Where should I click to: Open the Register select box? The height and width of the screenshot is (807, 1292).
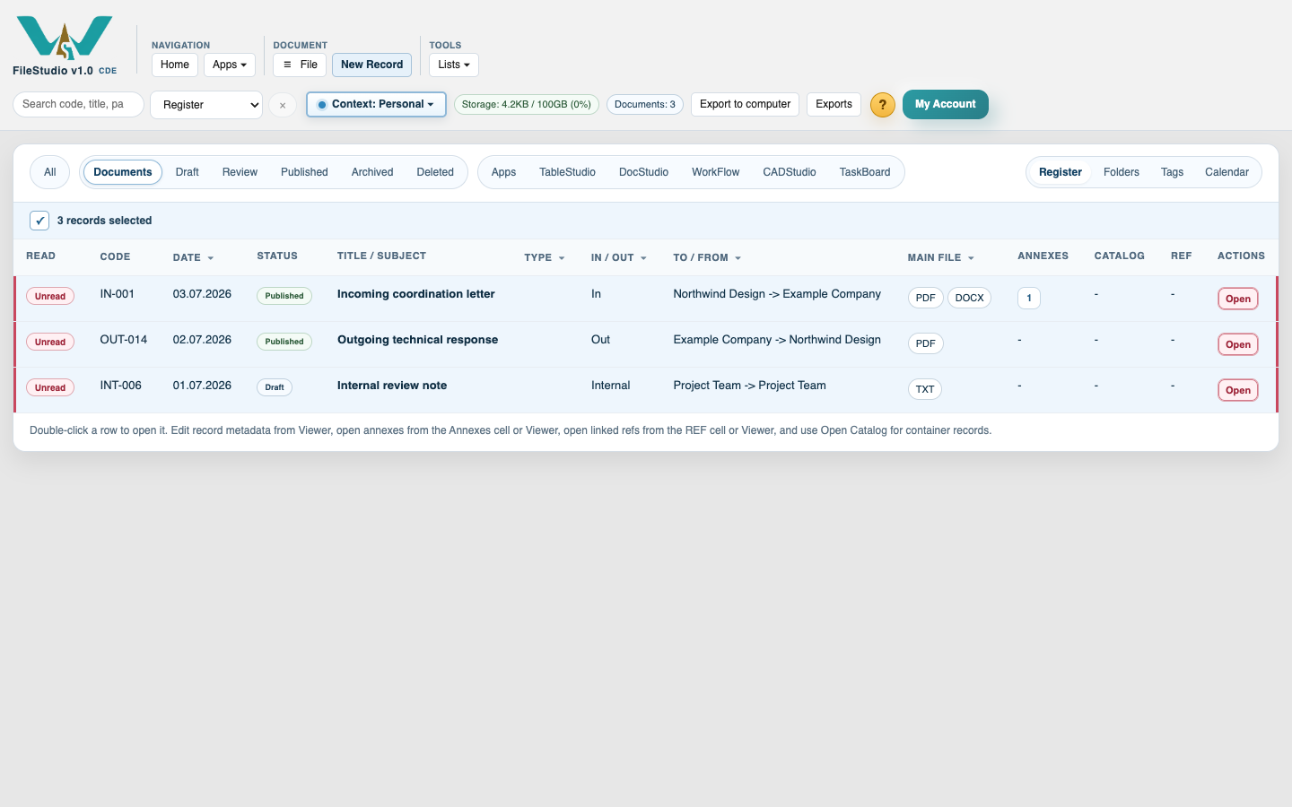coord(206,105)
